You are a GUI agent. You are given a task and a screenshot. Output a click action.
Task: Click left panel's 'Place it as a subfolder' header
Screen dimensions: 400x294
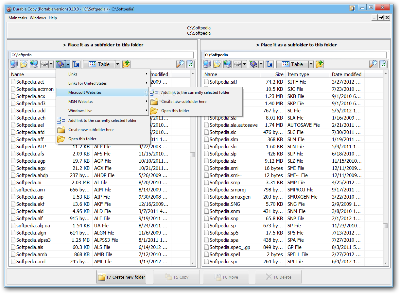102,45
